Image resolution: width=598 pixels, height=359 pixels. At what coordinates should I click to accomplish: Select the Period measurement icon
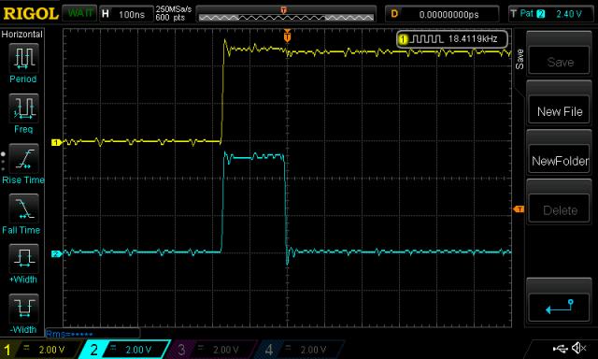(23, 58)
